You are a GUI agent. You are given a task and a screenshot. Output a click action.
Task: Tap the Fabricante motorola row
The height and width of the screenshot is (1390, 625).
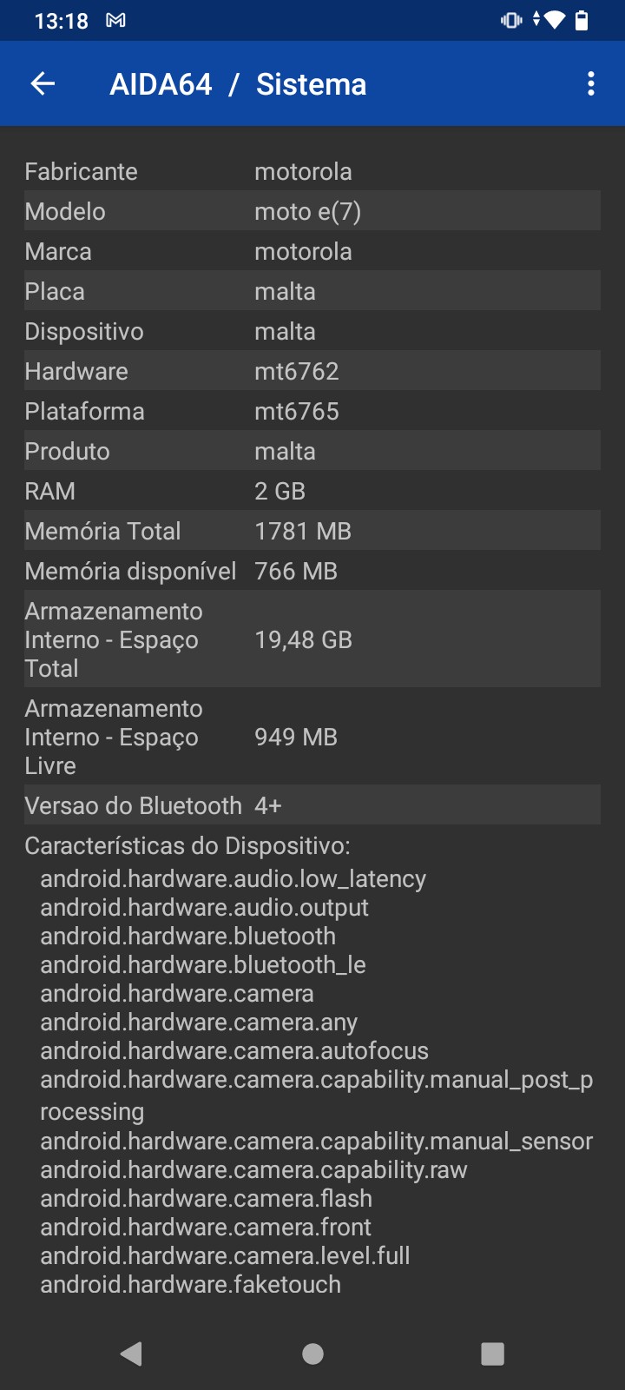(312, 171)
